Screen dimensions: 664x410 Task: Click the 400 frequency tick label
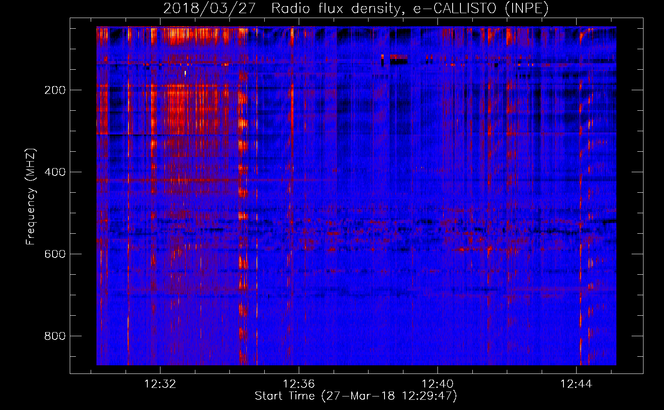pyautogui.click(x=55, y=172)
